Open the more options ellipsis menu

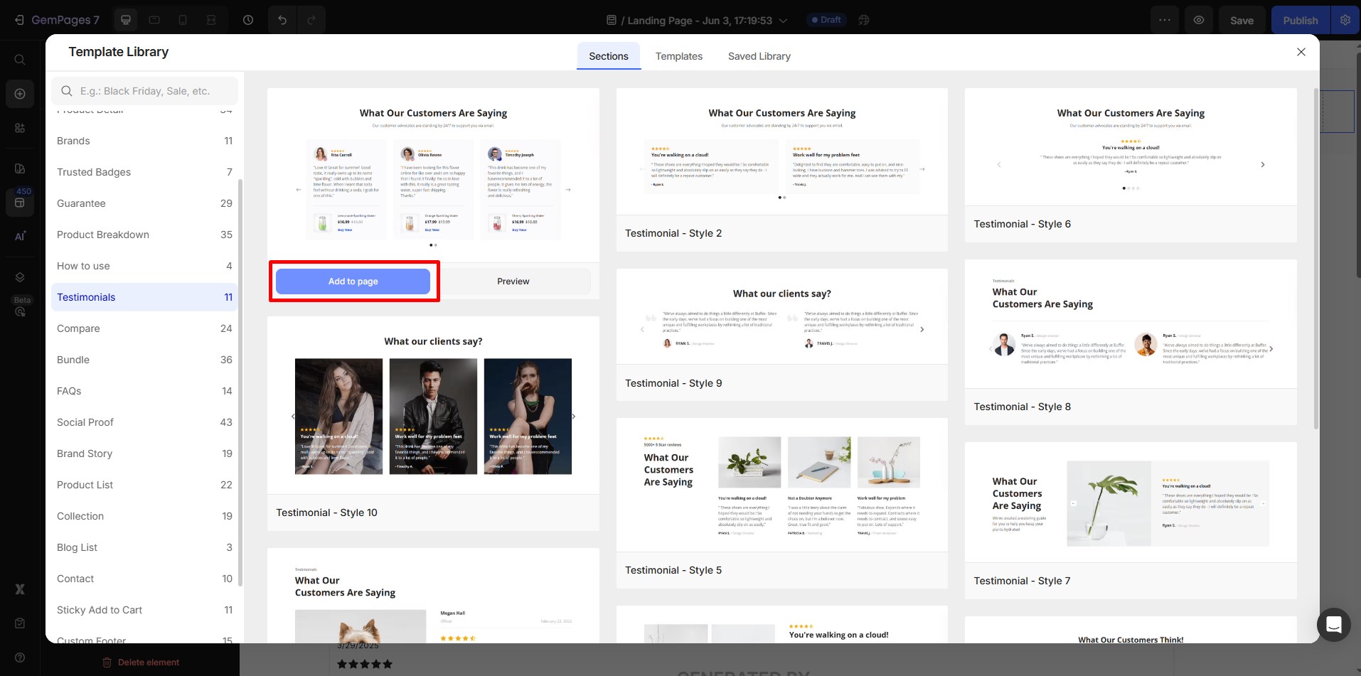click(x=1164, y=20)
